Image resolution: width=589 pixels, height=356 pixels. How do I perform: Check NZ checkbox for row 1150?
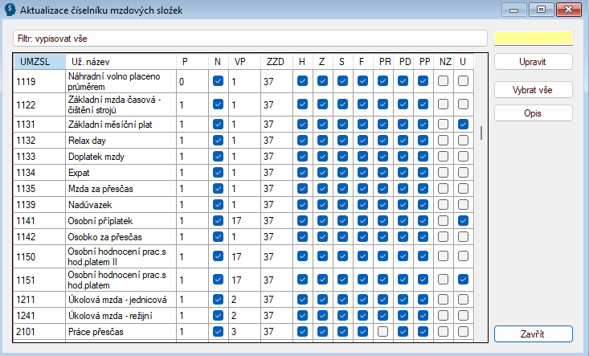click(444, 256)
